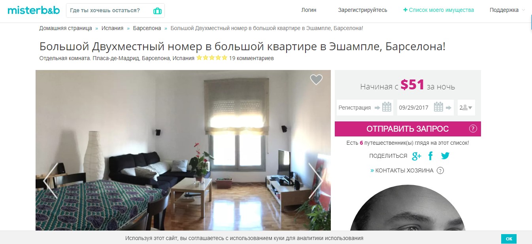Click the suitcase icon in search box

(157, 11)
